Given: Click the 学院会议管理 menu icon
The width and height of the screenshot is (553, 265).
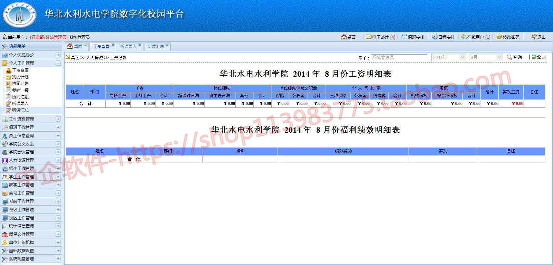Looking at the screenshot, I should 5,152.
